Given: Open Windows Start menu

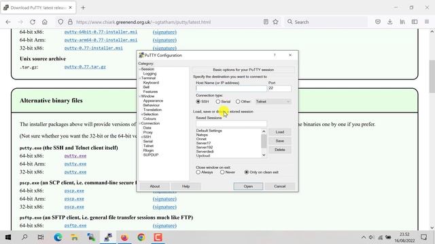Looking at the screenshot, I should (8, 237).
